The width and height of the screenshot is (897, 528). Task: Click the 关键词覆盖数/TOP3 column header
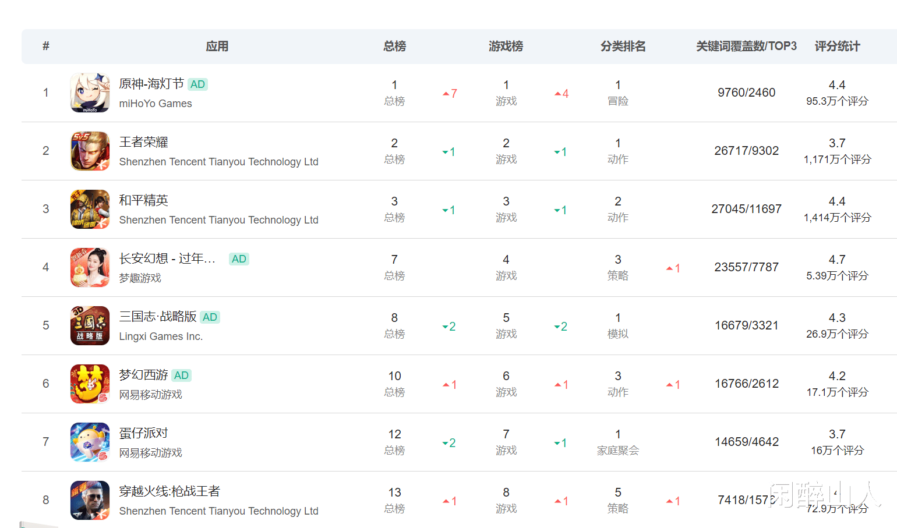(746, 47)
